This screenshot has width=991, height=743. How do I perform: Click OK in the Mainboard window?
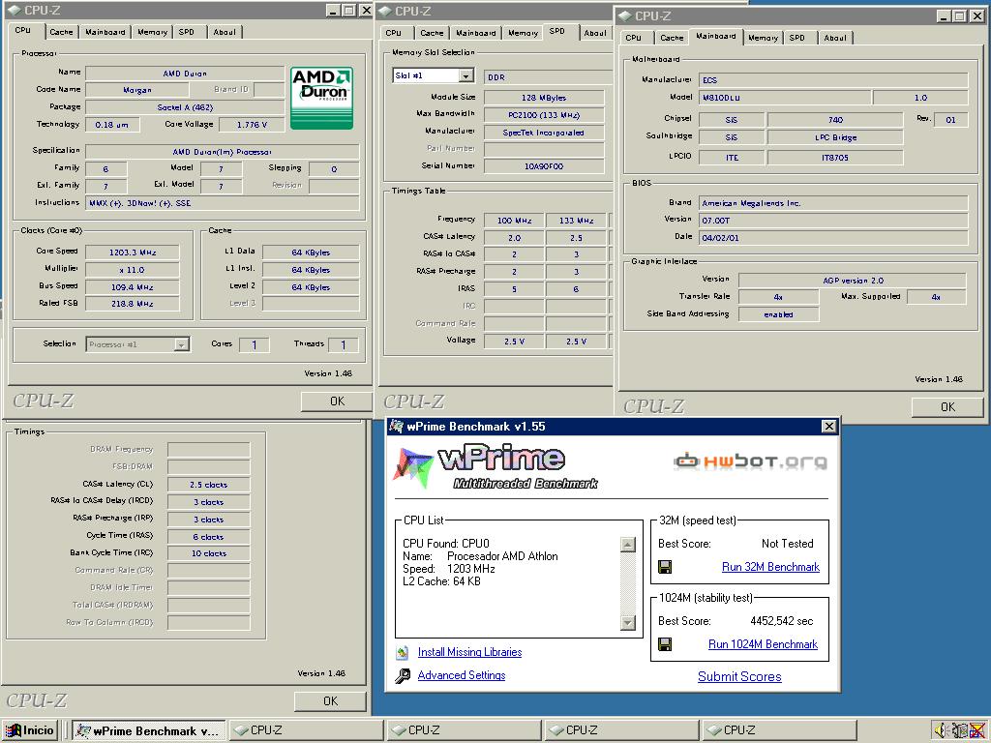coord(947,407)
